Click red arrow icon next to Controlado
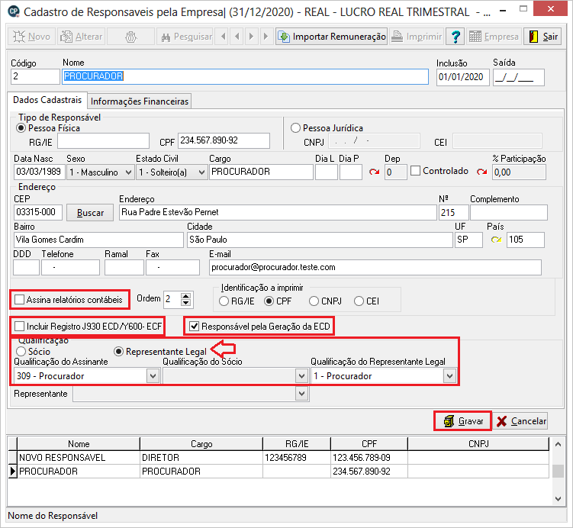This screenshot has height=528, width=573. 481,172
